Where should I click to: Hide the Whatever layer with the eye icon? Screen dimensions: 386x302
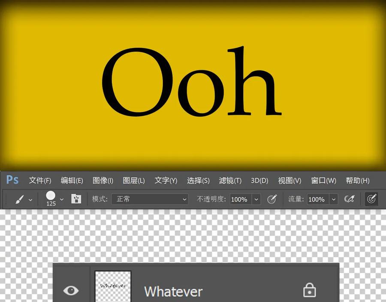[71, 290]
